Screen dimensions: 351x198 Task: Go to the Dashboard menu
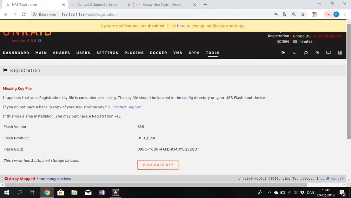click(16, 53)
